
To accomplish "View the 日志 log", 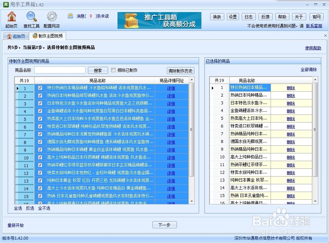I will (248, 16).
